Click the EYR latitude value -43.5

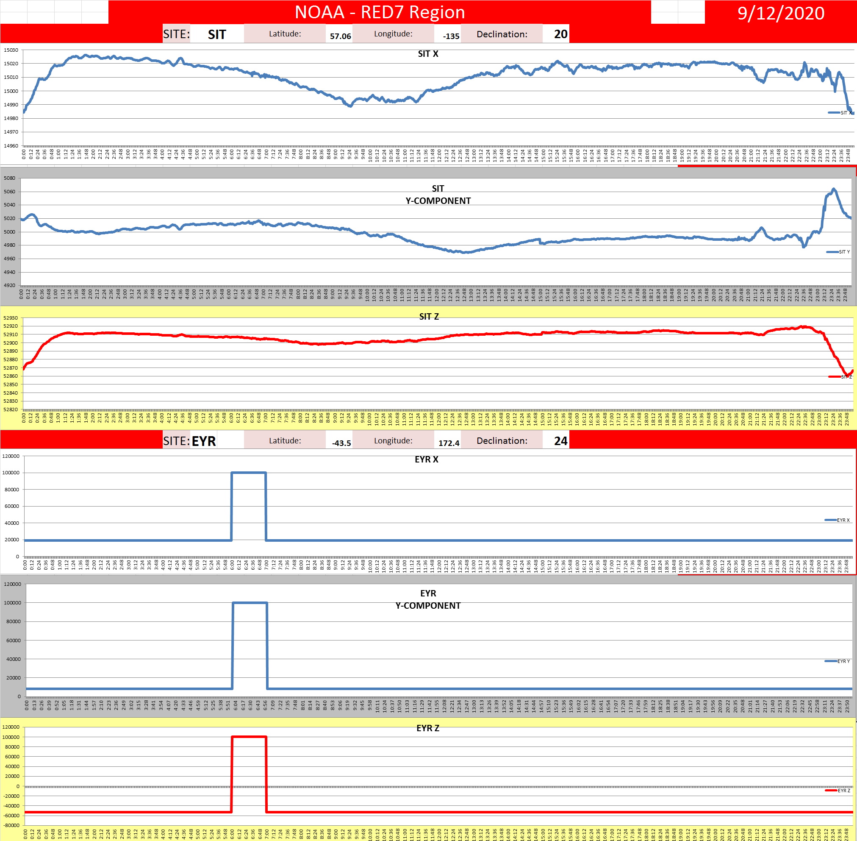pos(341,443)
